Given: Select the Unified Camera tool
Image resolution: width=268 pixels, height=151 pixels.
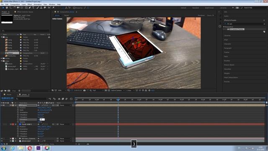Looking at the screenshot, I should click(x=18, y=8).
